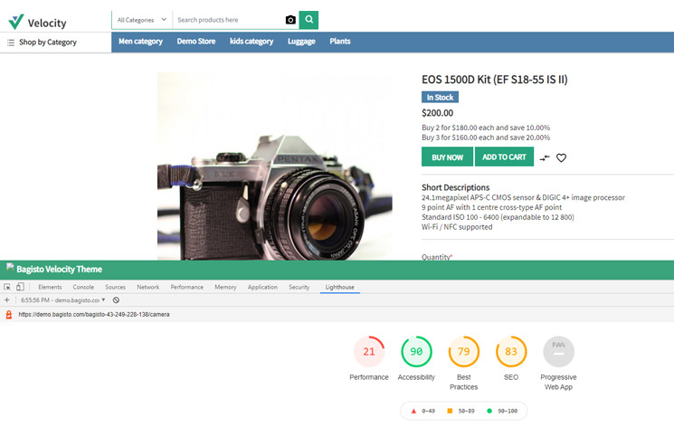Open the kids category menu
The height and width of the screenshot is (427, 674).
pyautogui.click(x=252, y=42)
